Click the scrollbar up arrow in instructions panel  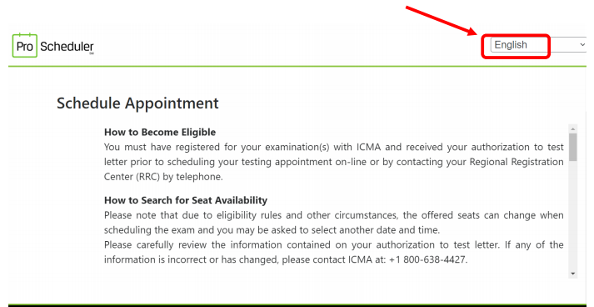click(572, 128)
